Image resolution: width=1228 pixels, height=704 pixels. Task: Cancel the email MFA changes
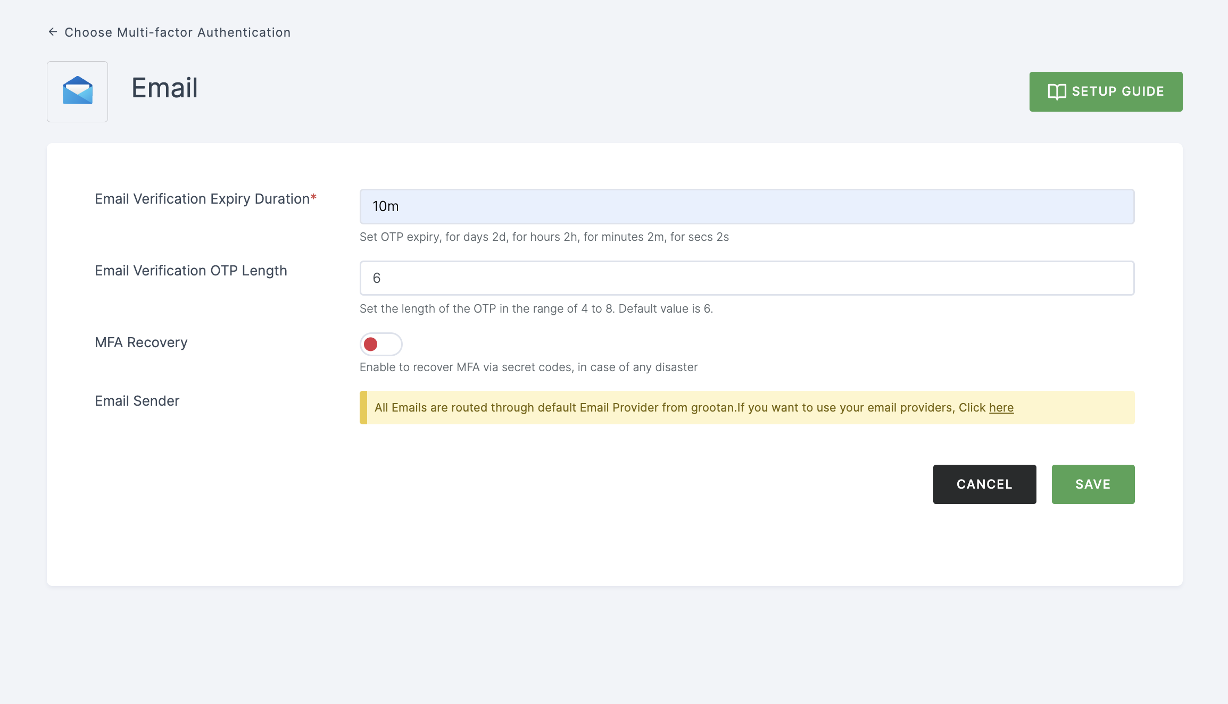[984, 484]
